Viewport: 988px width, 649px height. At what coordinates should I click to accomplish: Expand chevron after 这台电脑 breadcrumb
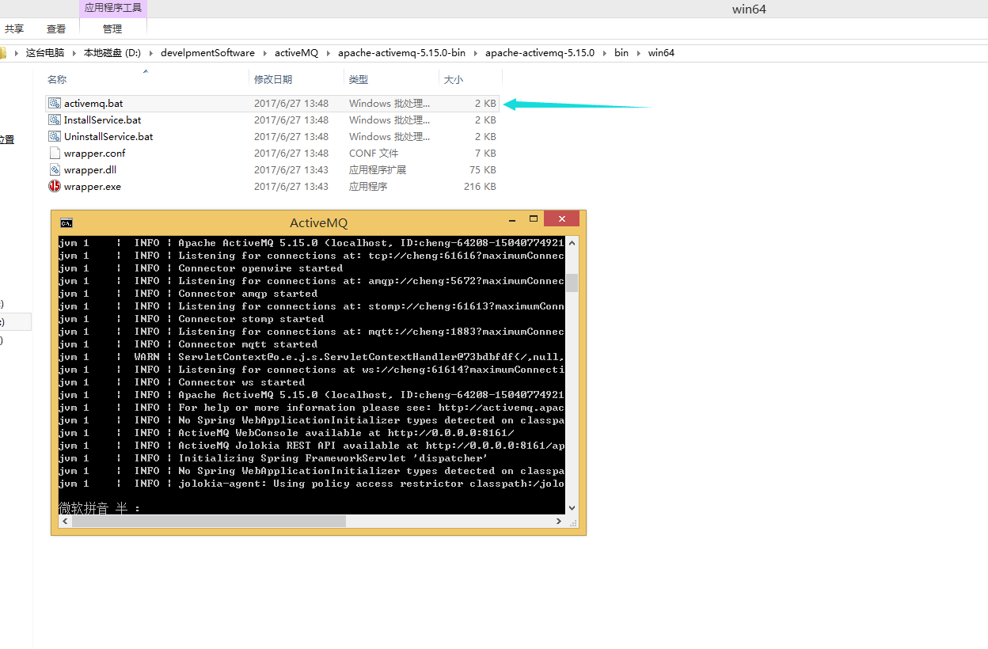[x=74, y=53]
